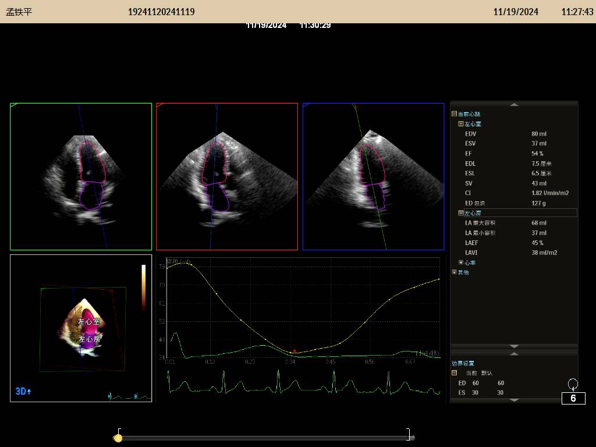Select the red-bordered apical view
Image resolution: width=596 pixels, height=447 pixels.
point(227,176)
